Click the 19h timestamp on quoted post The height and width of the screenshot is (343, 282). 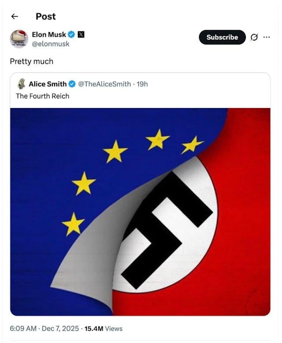point(143,84)
